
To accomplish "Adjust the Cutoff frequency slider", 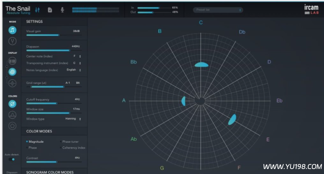I will [54, 103].
